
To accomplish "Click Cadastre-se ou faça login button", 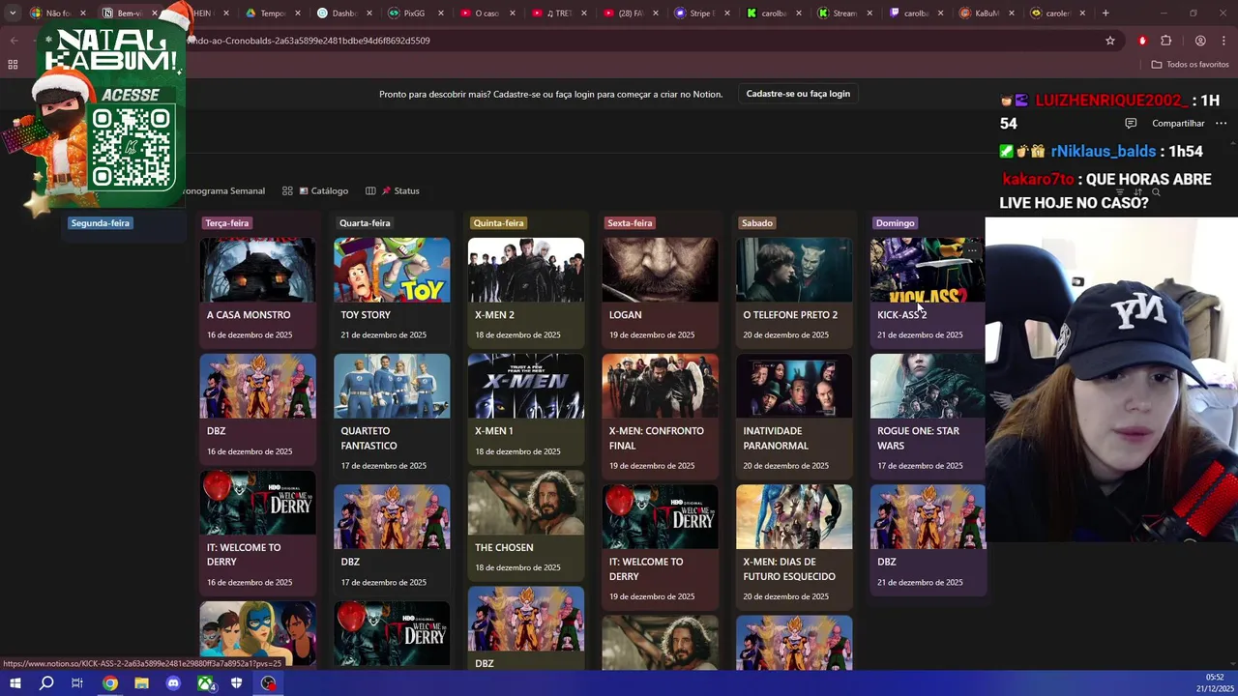I will 798,94.
